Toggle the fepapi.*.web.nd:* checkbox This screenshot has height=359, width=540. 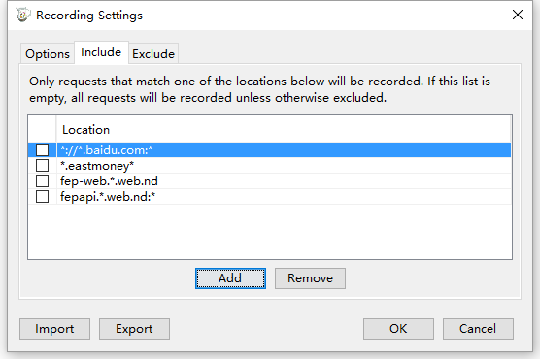[x=43, y=197]
